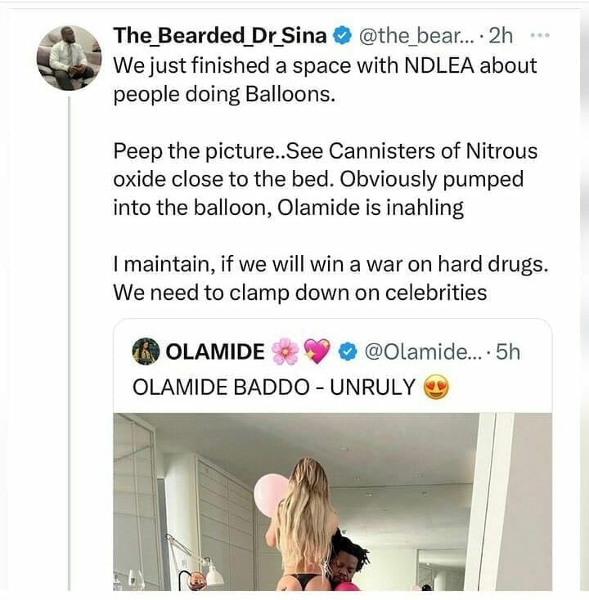Tap the NDLEA Balloons tweet paragraph
589x600 pixels.
pos(323,79)
